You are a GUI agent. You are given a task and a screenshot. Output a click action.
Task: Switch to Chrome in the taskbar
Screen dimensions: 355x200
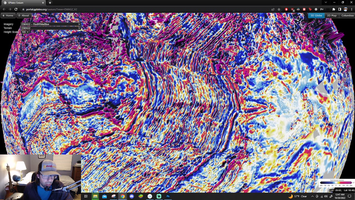pyautogui.click(x=123, y=196)
